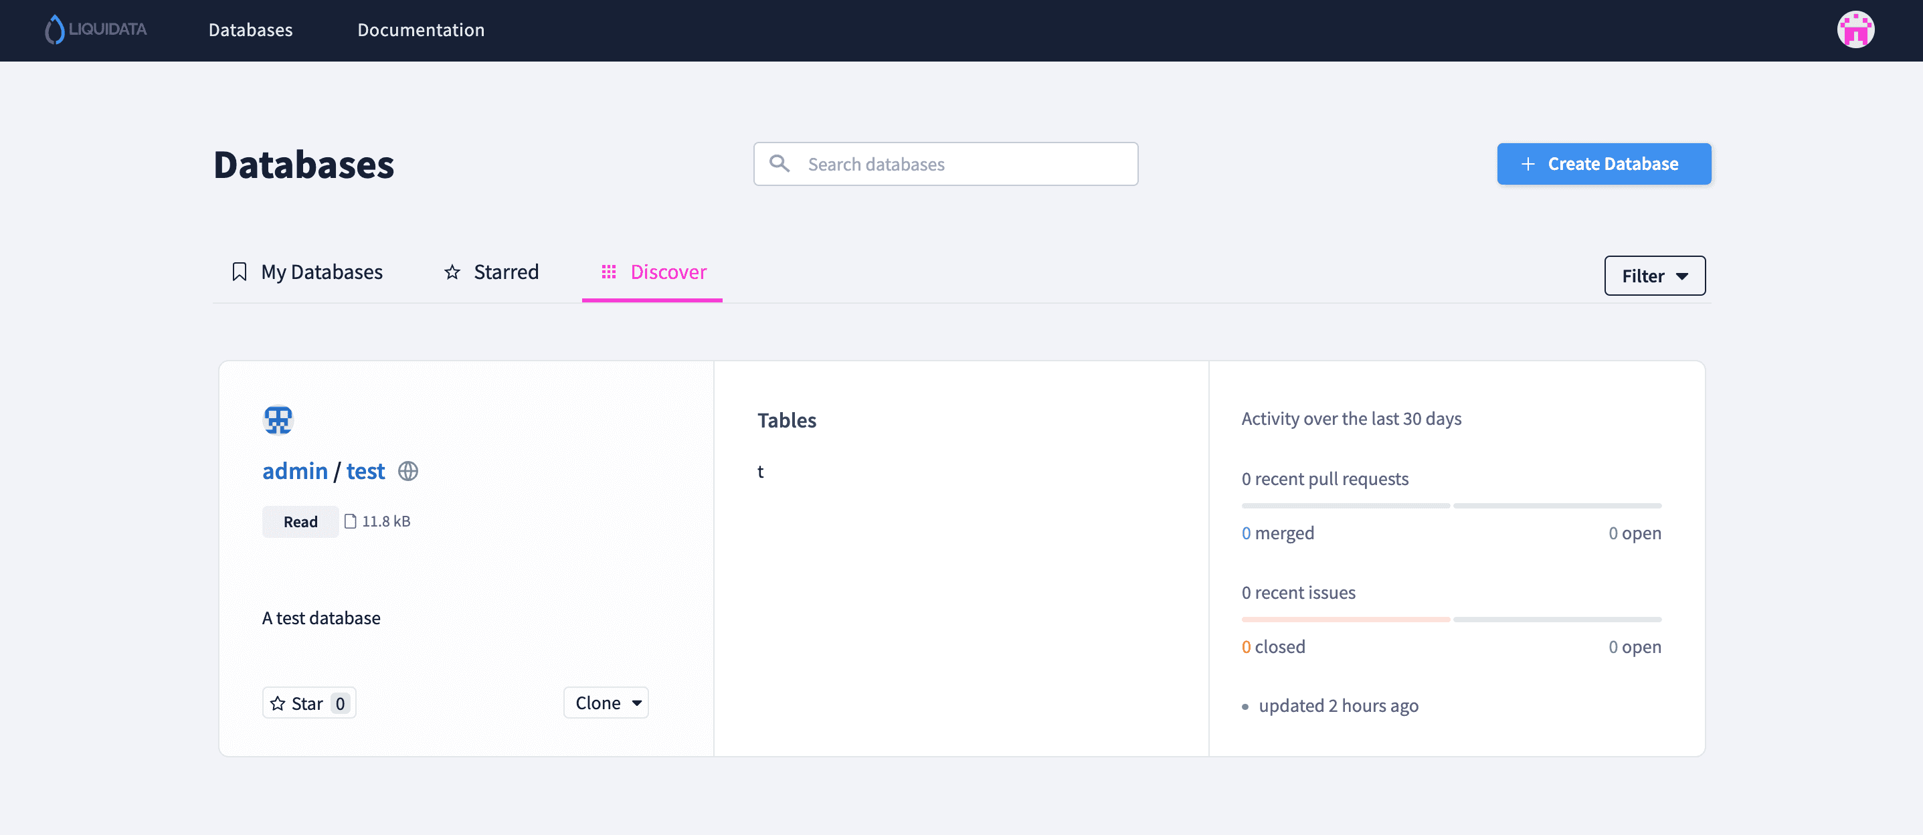Click the A test database description

pos(321,618)
